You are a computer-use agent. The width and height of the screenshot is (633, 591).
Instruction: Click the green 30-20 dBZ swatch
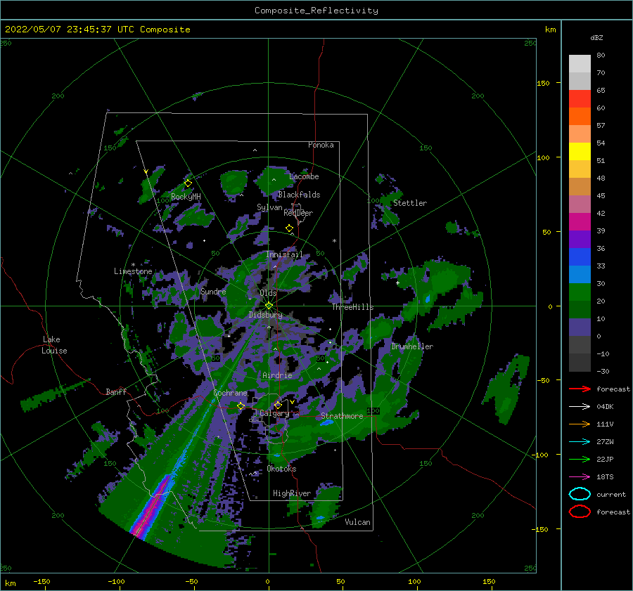point(580,292)
